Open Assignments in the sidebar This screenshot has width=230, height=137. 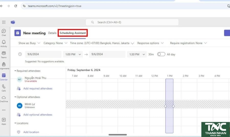pos(4,66)
